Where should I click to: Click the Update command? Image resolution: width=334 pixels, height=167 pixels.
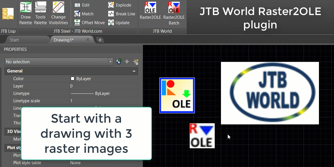pos(119,23)
